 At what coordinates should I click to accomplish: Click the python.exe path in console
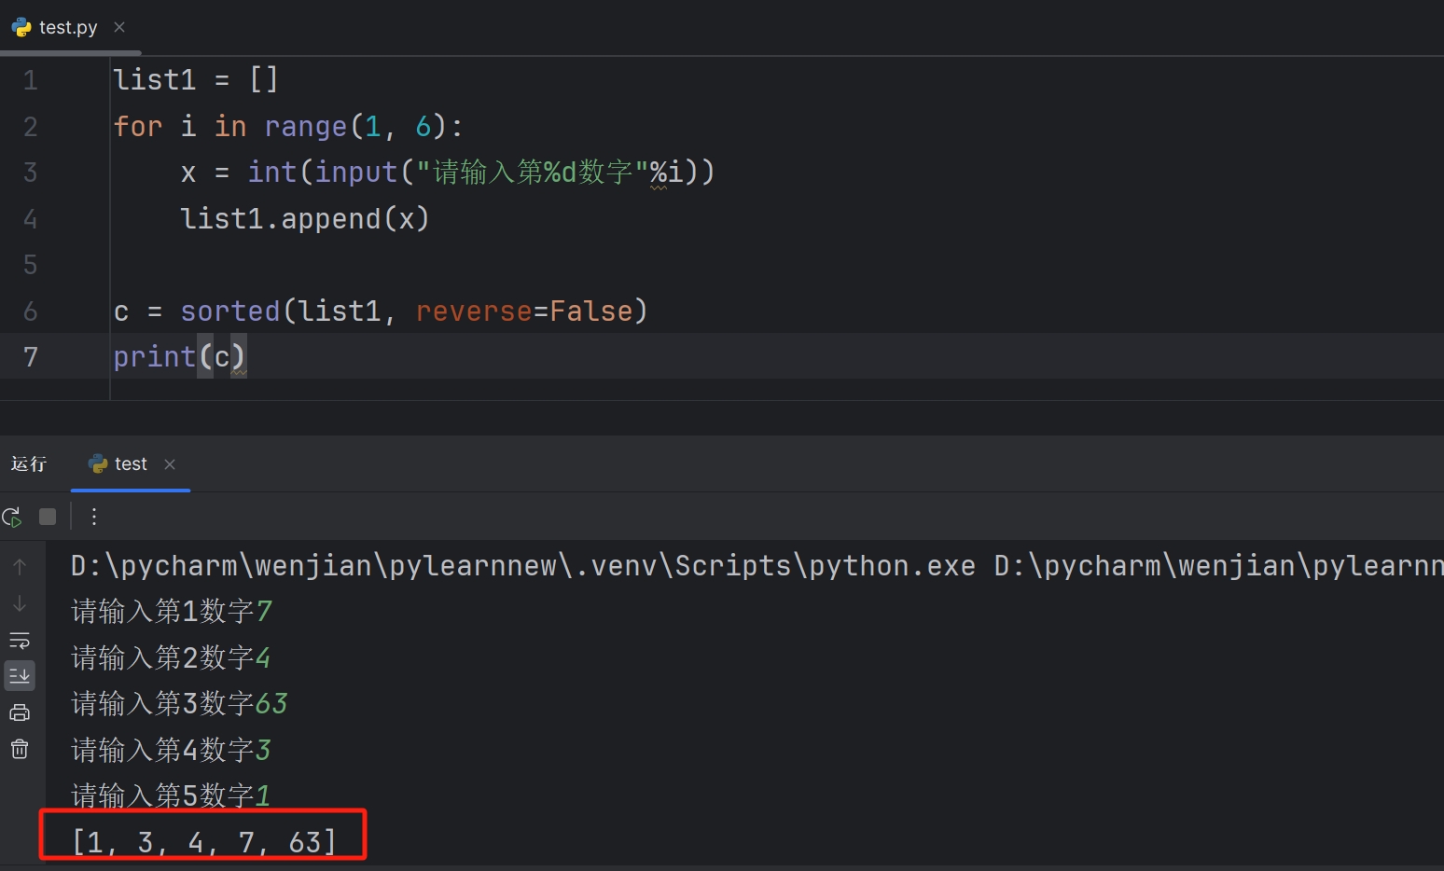pyautogui.click(x=522, y=566)
